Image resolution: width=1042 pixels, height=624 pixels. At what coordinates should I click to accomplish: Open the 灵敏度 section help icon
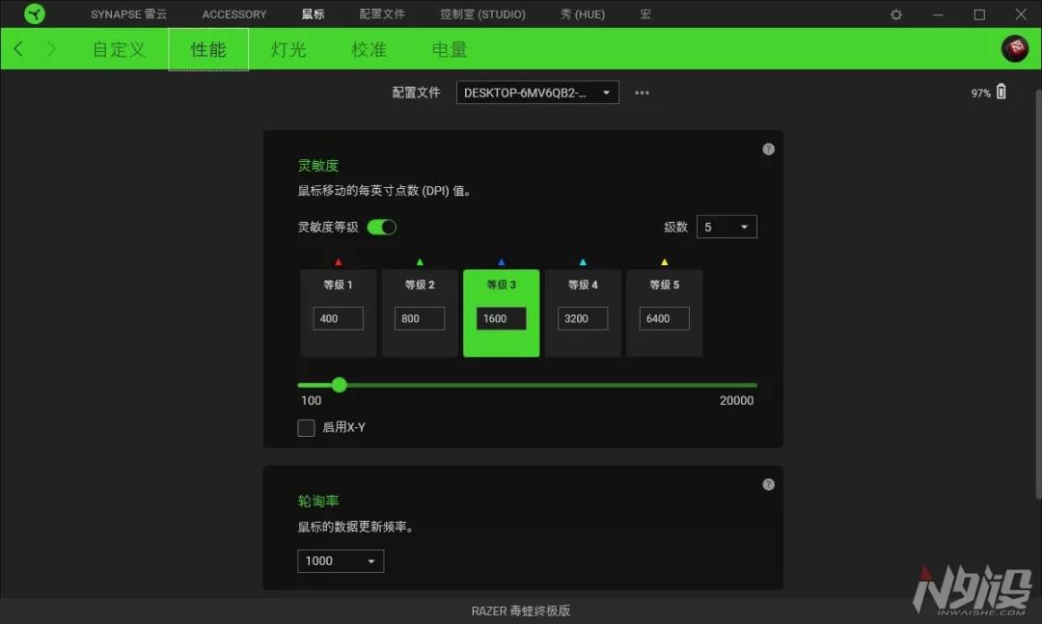[x=768, y=149]
